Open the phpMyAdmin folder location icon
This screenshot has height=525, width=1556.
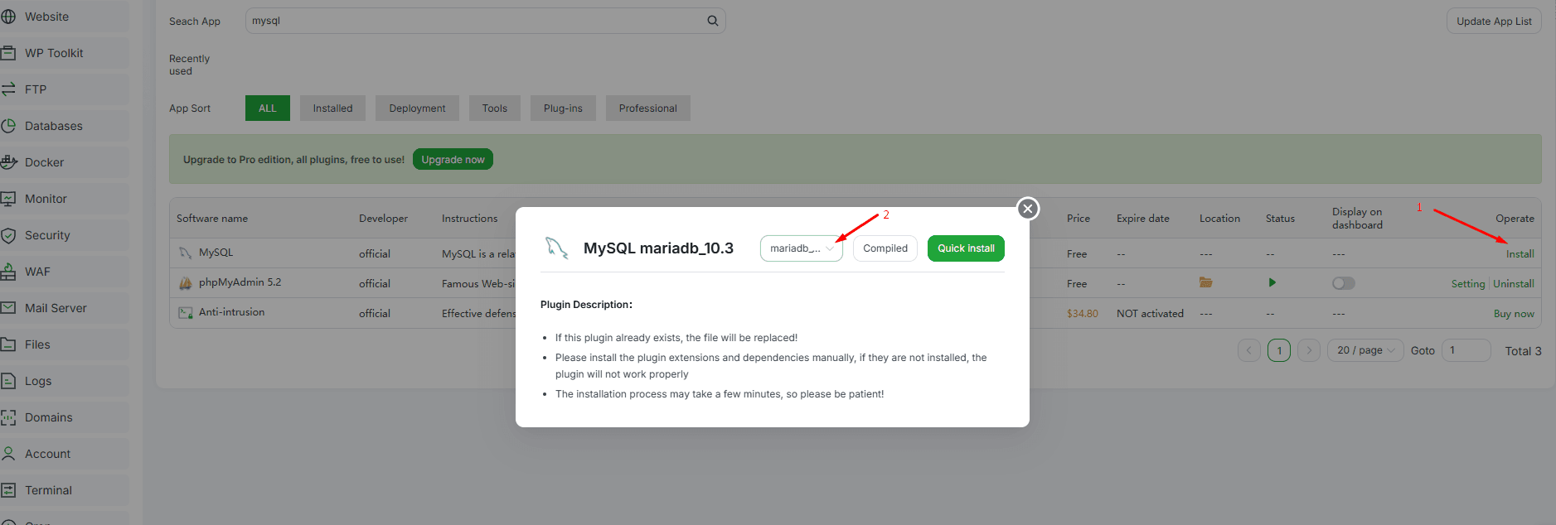(1205, 283)
